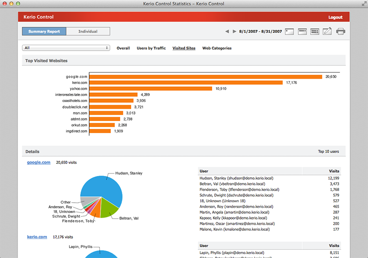Switch to the Summary Report view
Screen dimensions: 368x258
(x=44, y=32)
